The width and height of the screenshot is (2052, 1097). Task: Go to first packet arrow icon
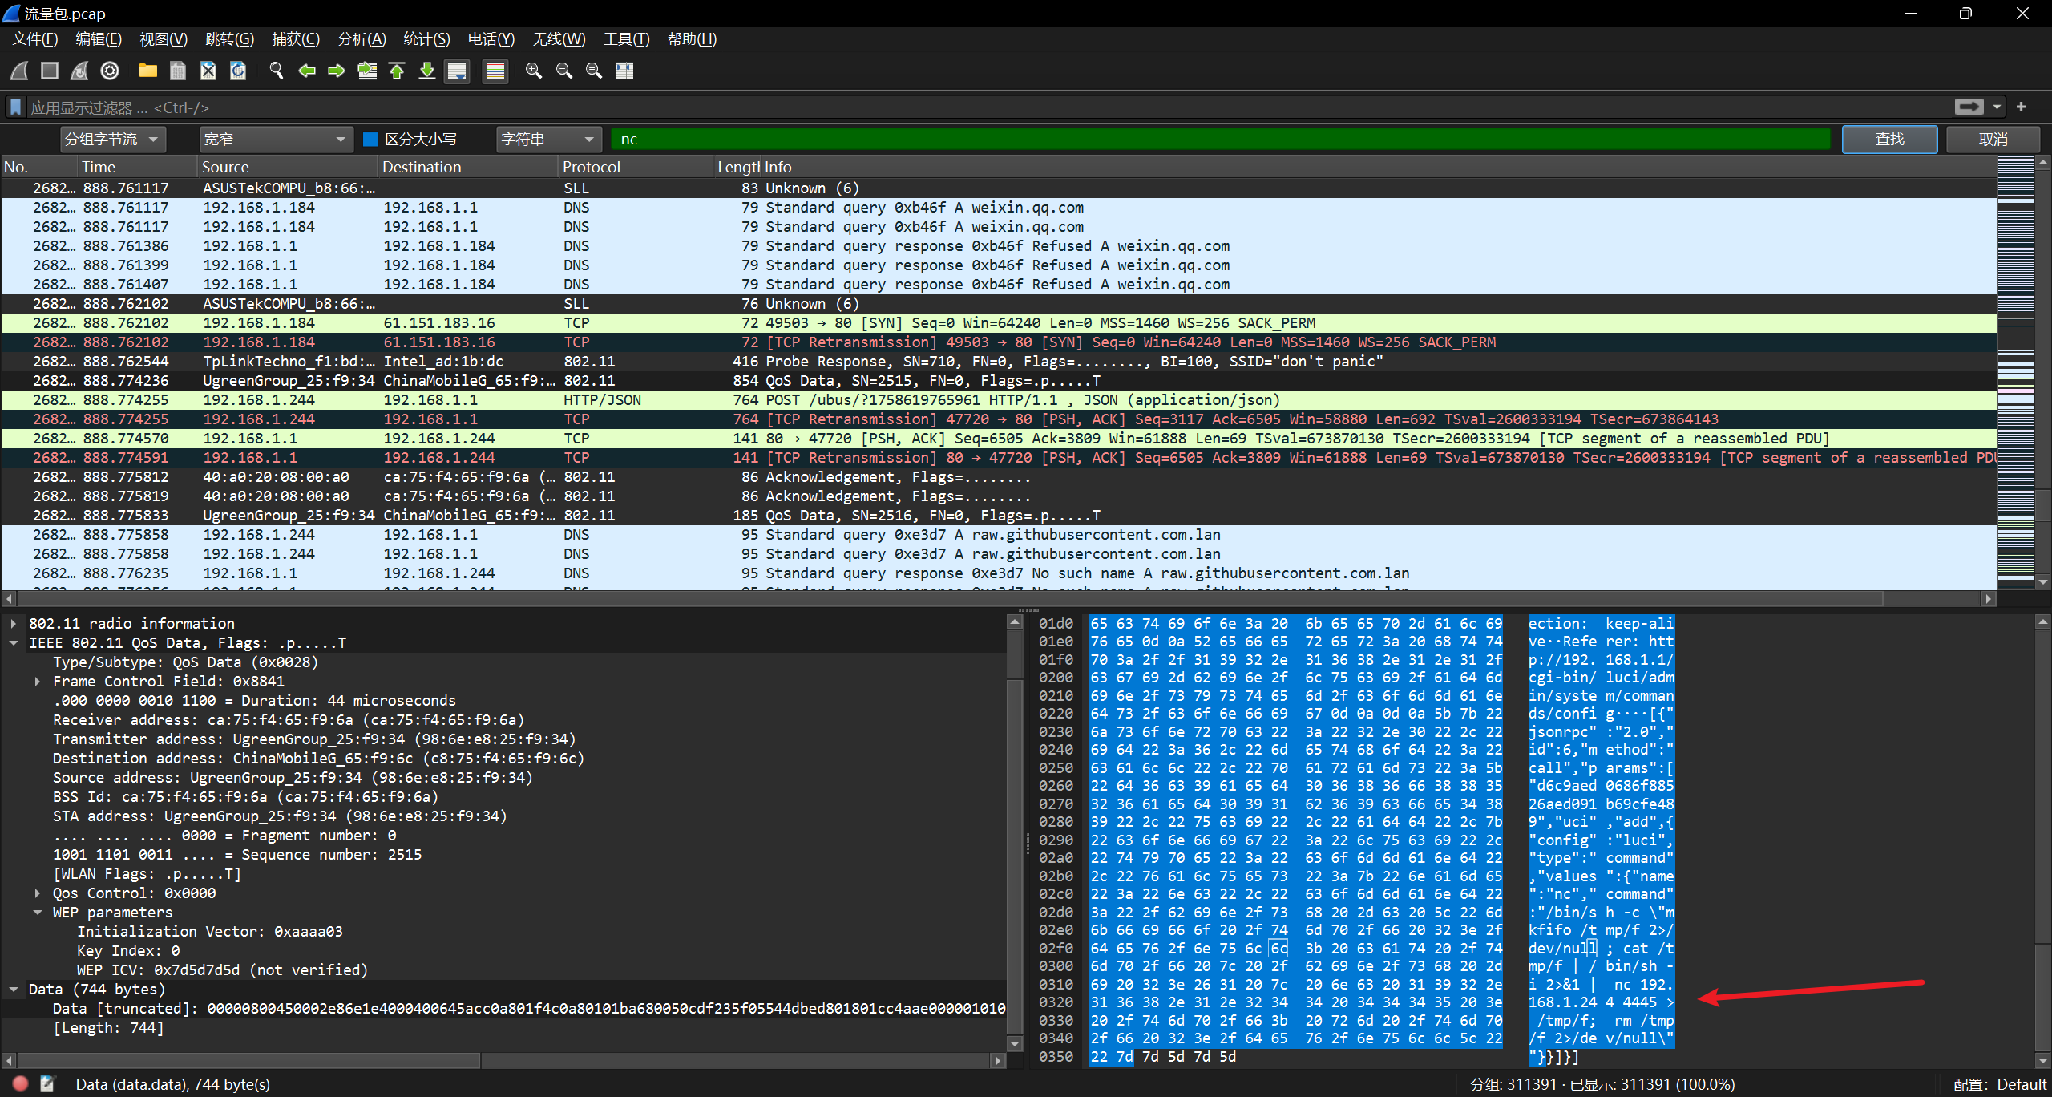(397, 71)
